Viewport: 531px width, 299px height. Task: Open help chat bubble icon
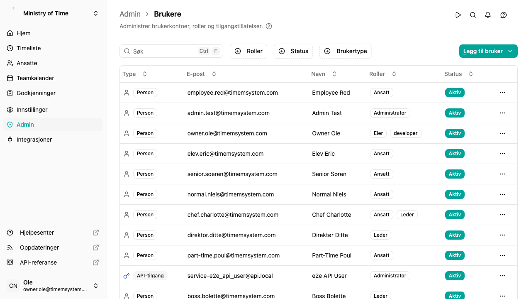[504, 15]
